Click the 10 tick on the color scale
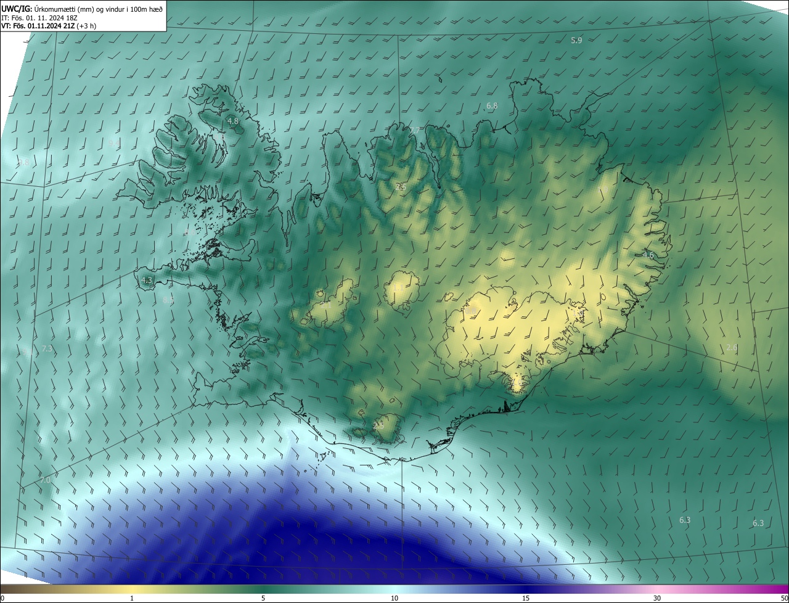The image size is (789, 603). (394, 598)
